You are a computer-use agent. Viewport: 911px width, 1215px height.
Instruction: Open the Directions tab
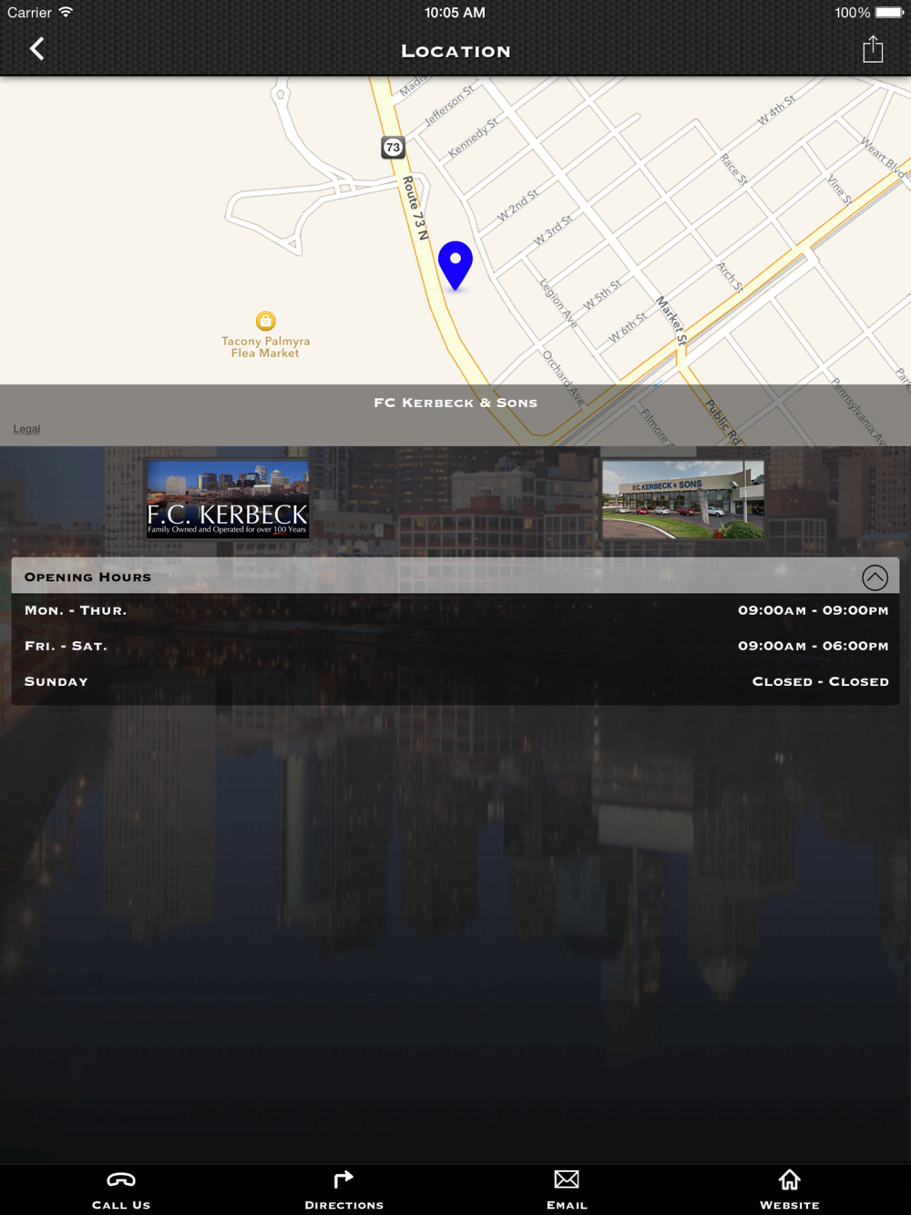point(343,1190)
